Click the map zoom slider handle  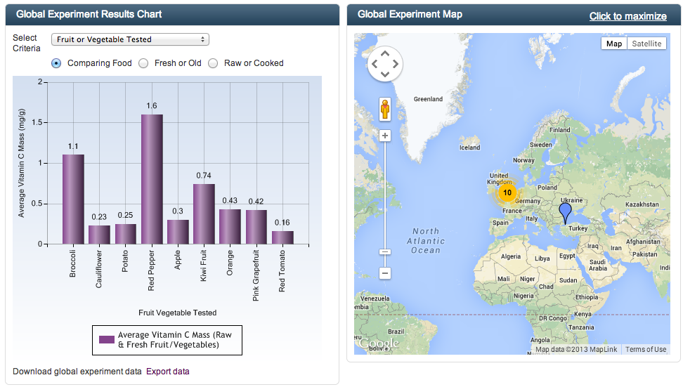tap(385, 251)
